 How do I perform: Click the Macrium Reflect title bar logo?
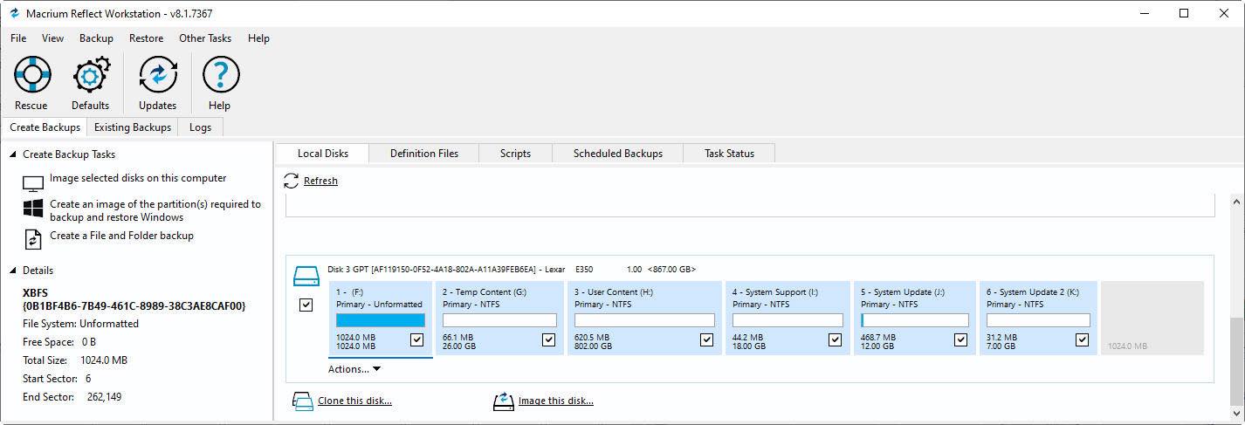coord(14,13)
